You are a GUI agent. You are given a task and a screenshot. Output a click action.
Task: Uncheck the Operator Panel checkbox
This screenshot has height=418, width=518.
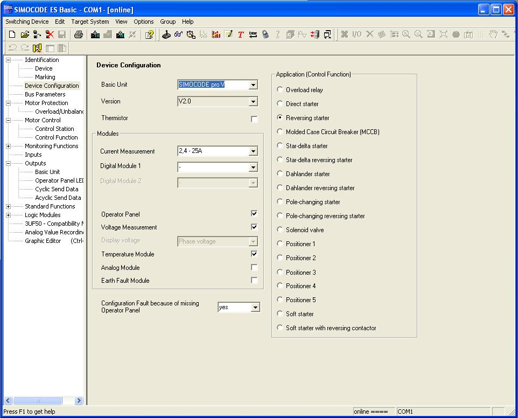tap(254, 213)
